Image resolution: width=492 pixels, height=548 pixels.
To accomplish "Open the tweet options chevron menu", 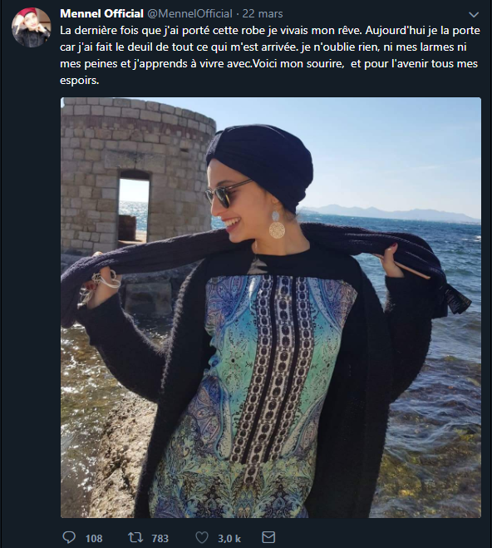I will [474, 15].
